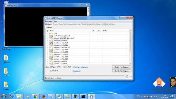Expand the Android 4.4W.2 (API 20) node
The image size is (176, 99).
47,48
